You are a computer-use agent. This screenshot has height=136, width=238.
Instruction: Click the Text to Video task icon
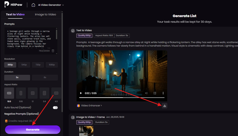click(73, 31)
